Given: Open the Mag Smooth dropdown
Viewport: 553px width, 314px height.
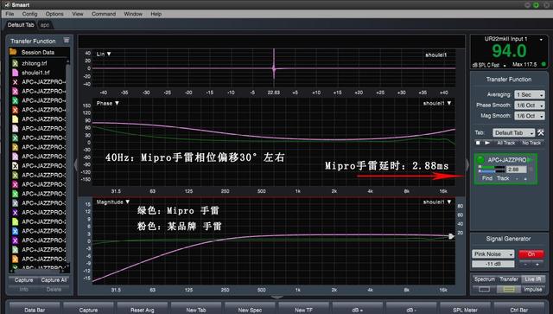Looking at the screenshot, I should click(x=530, y=116).
